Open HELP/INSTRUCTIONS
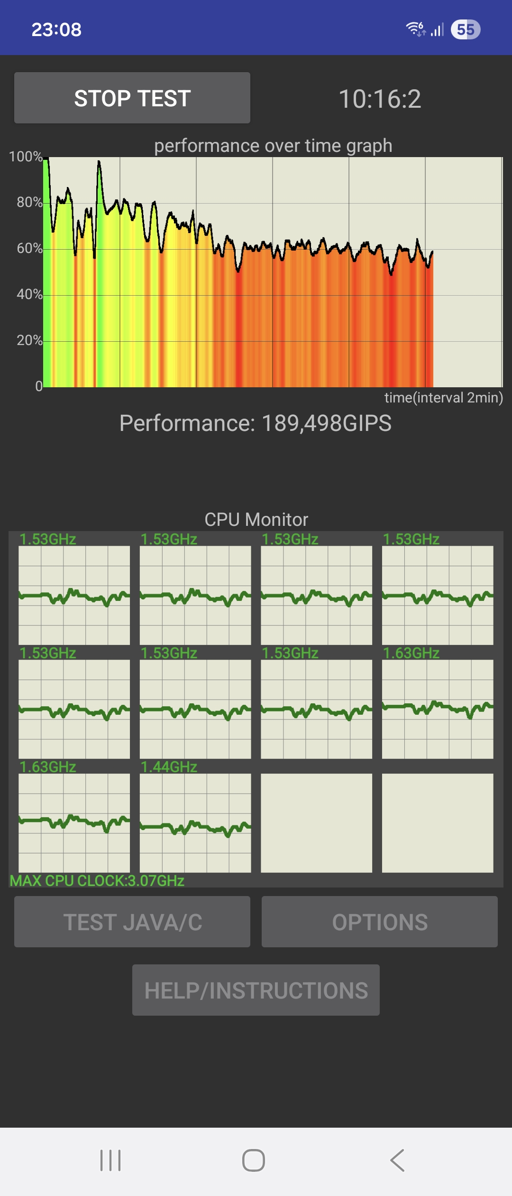Screen dimensions: 512x1196 [x=256, y=990]
